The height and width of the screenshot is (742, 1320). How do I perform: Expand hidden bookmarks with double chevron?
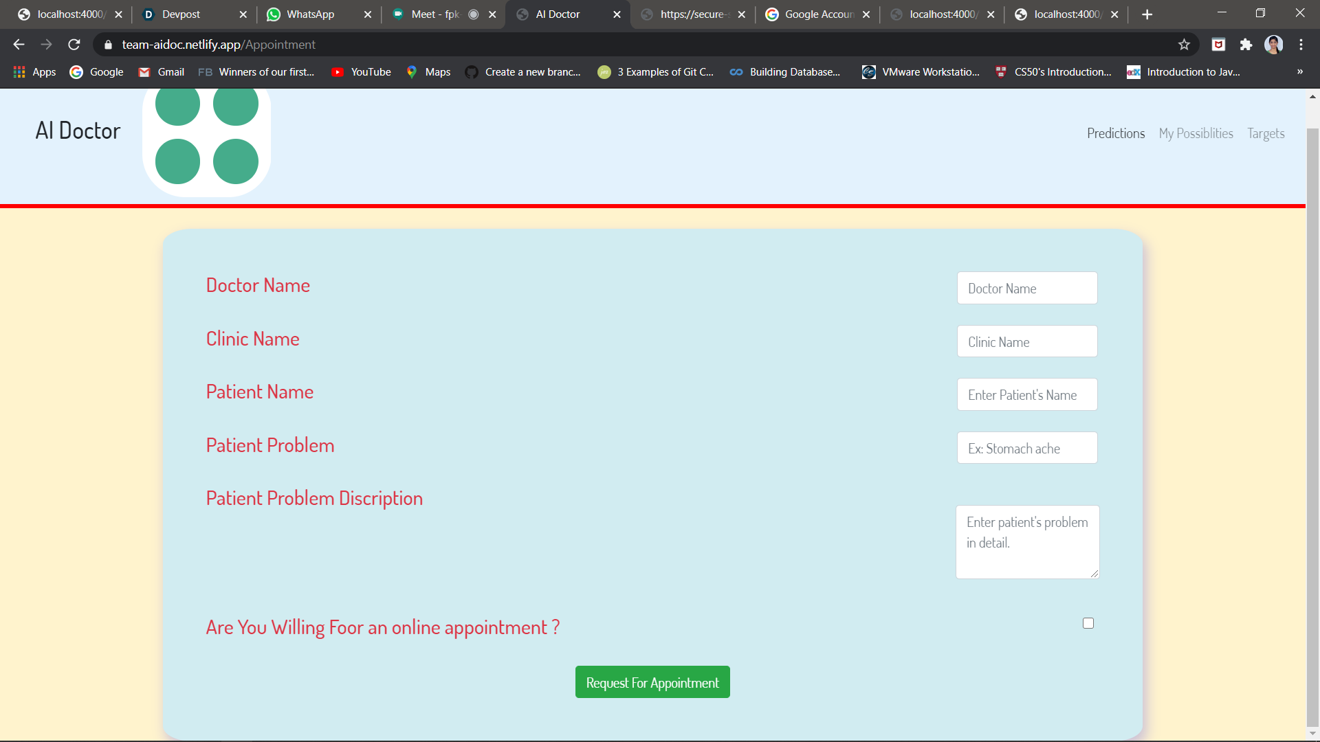point(1299,72)
